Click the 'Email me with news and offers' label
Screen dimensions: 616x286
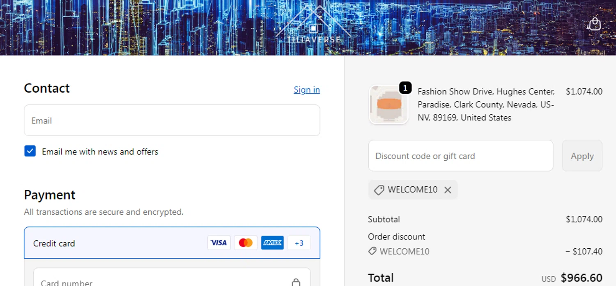click(x=100, y=152)
